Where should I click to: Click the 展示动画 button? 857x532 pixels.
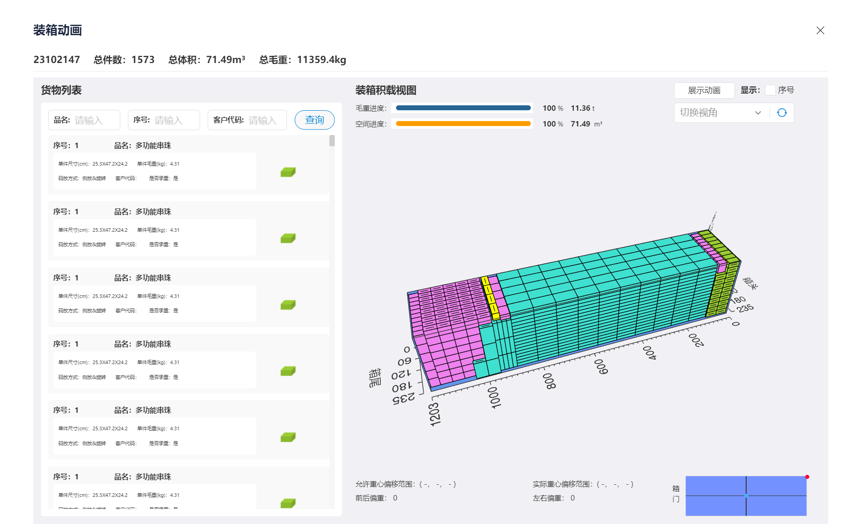[704, 90]
